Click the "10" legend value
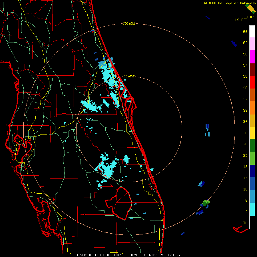This screenshot has width=257, height=257. pos(245,189)
